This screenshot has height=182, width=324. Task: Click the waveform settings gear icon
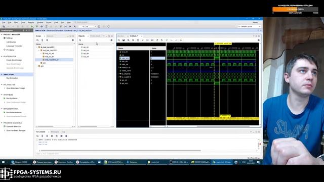(259, 40)
